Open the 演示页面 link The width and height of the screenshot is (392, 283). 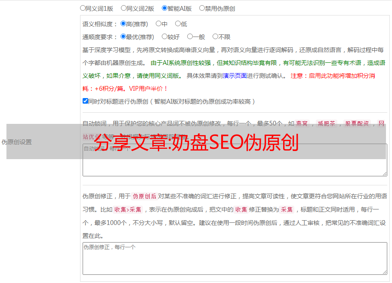235,76
